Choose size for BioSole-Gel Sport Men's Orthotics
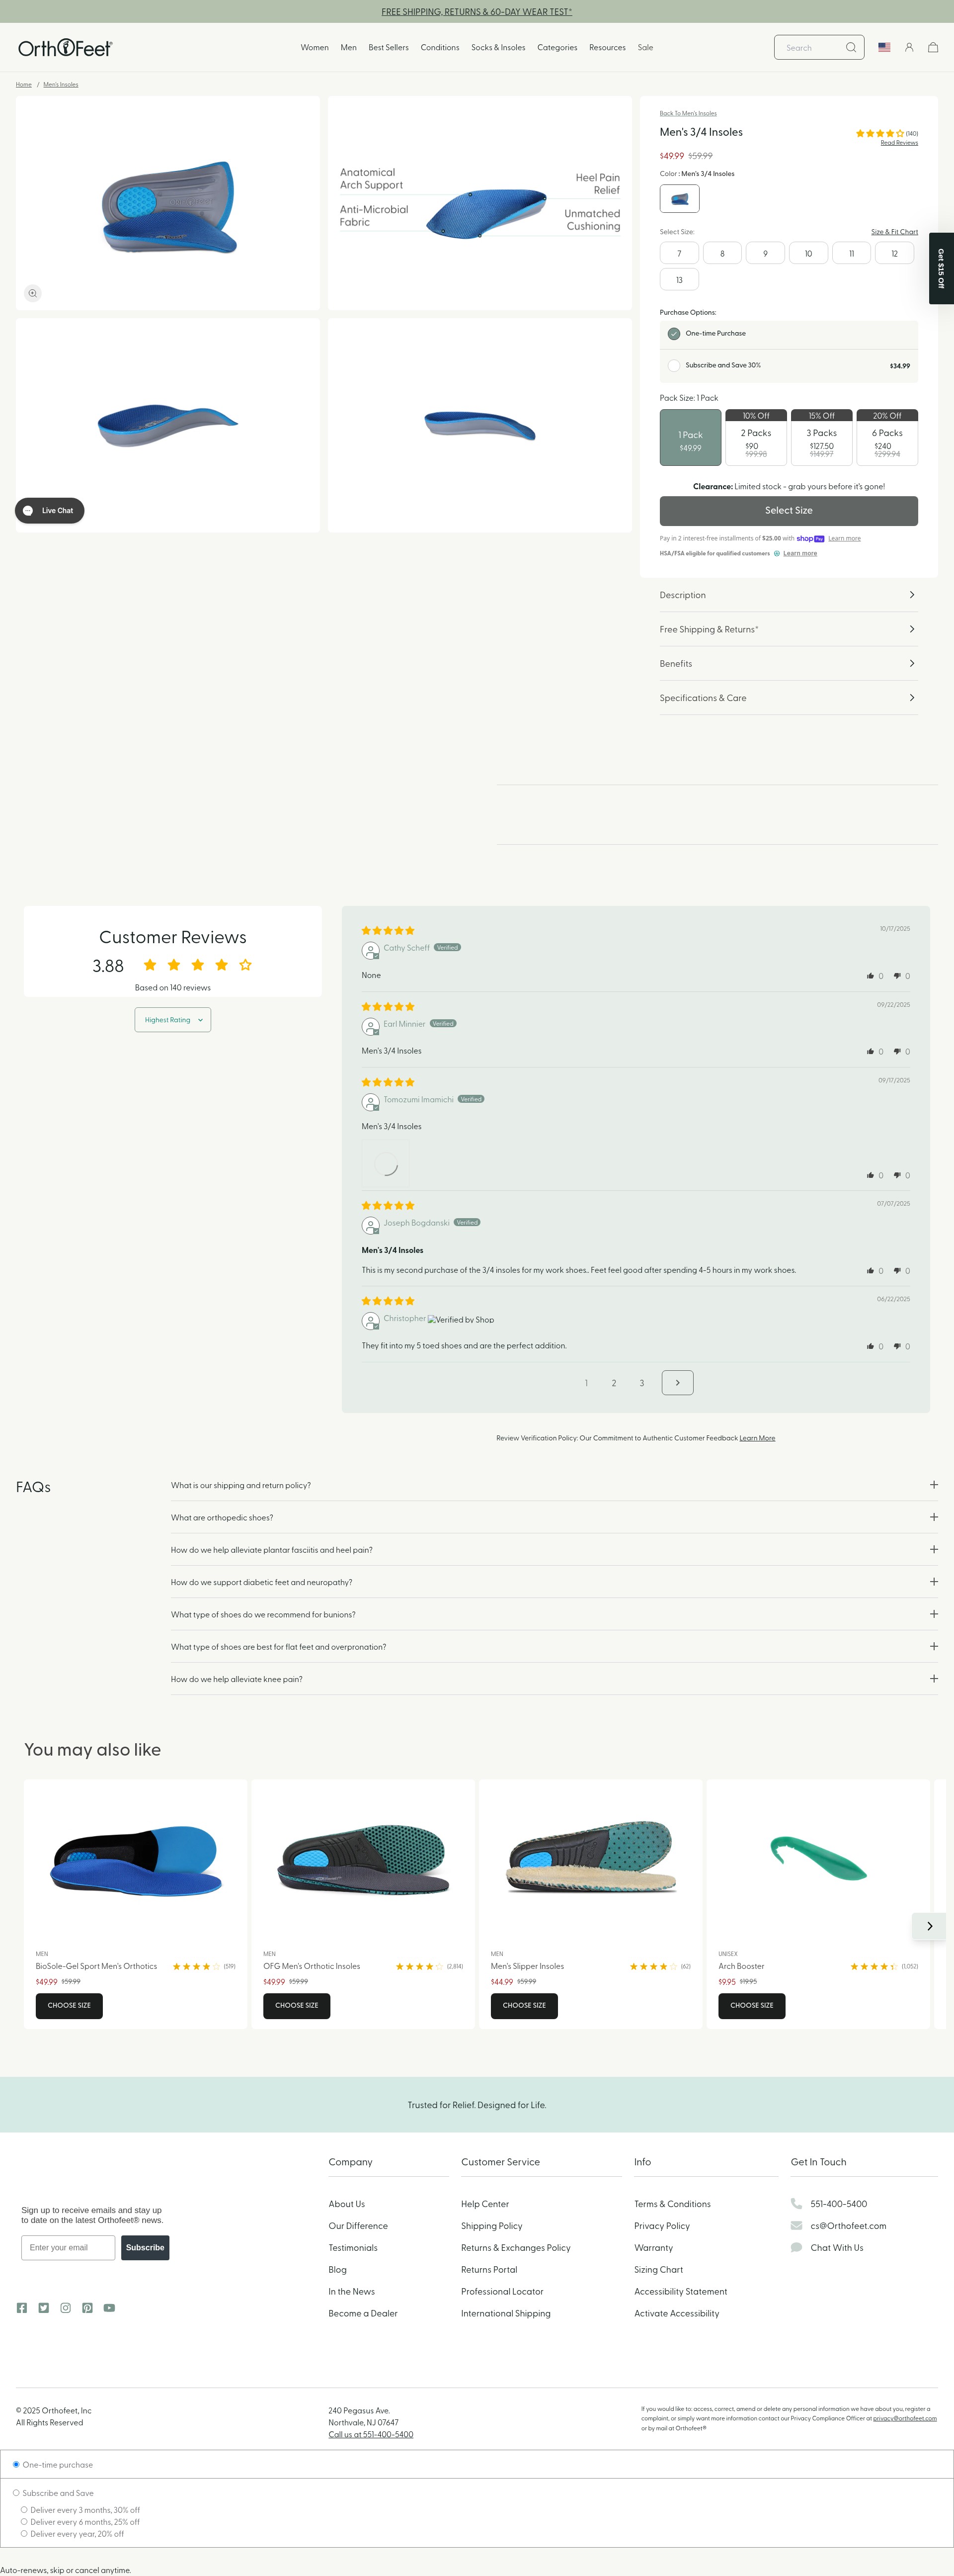The height and width of the screenshot is (2576, 954). point(69,2005)
